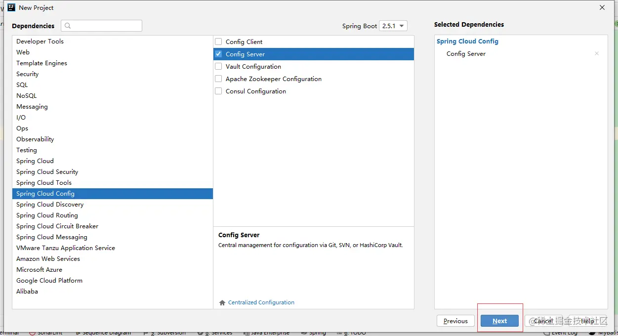Choose the Spring Cloud Security category
Screen dimensions: 618x336
pyautogui.click(x=113, y=172)
